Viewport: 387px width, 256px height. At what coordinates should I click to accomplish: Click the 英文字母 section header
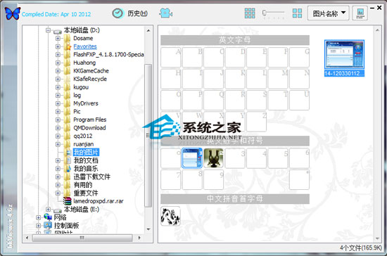235,40
